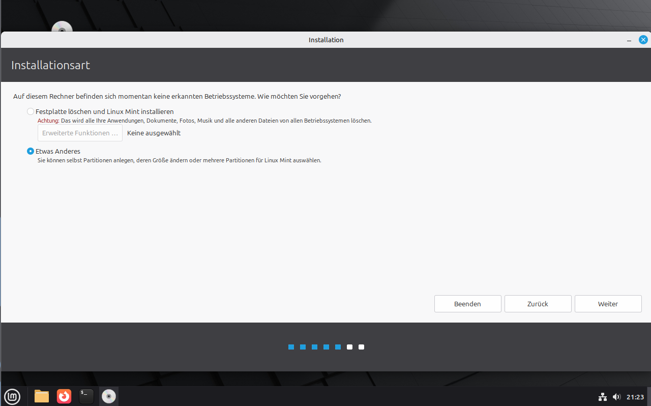Open the Firefox browser from the panel
This screenshot has height=406, width=651.
64,396
